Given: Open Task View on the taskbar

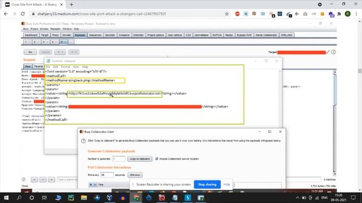Looking at the screenshot, I should (x=44, y=198).
